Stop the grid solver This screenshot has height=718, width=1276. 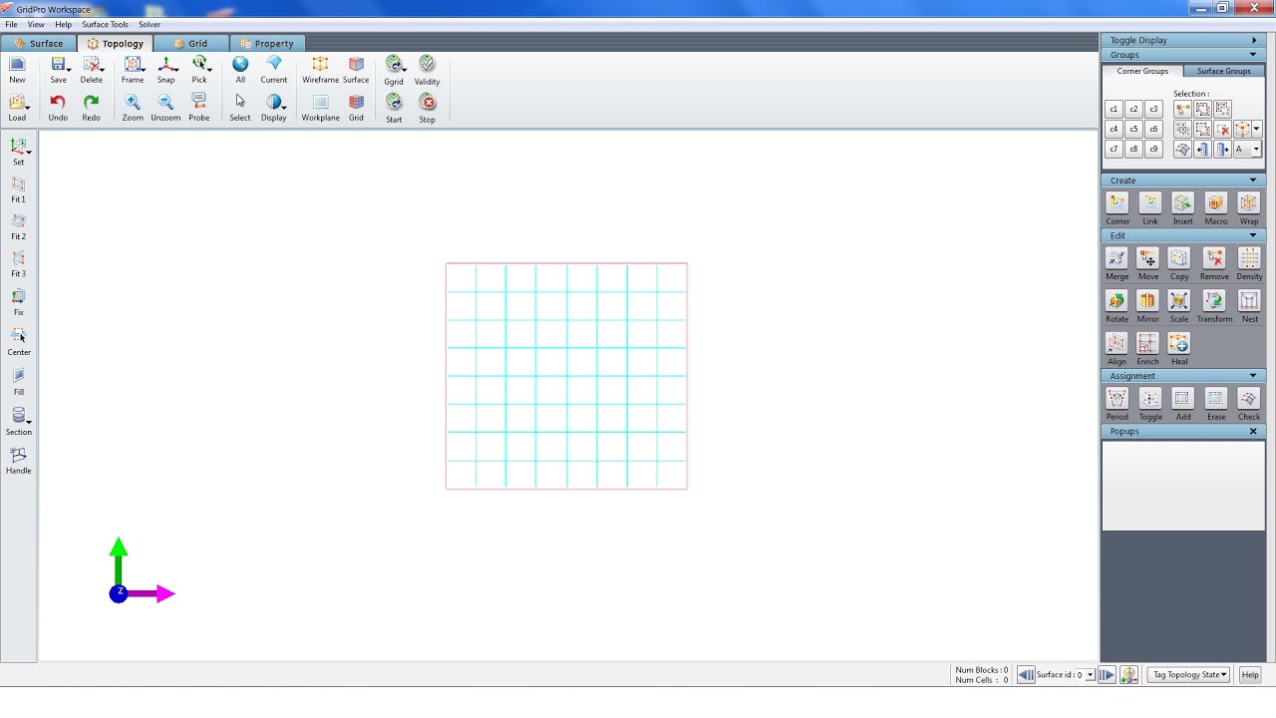click(427, 102)
